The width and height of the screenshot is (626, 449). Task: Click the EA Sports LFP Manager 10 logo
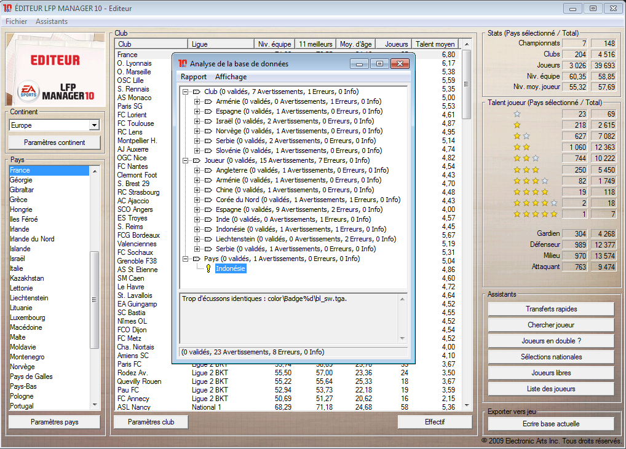tap(56, 70)
